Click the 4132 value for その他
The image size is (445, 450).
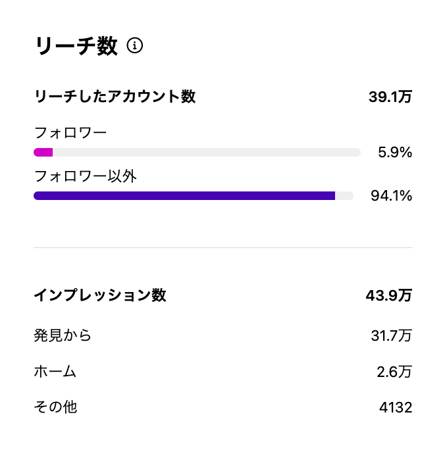click(396, 407)
